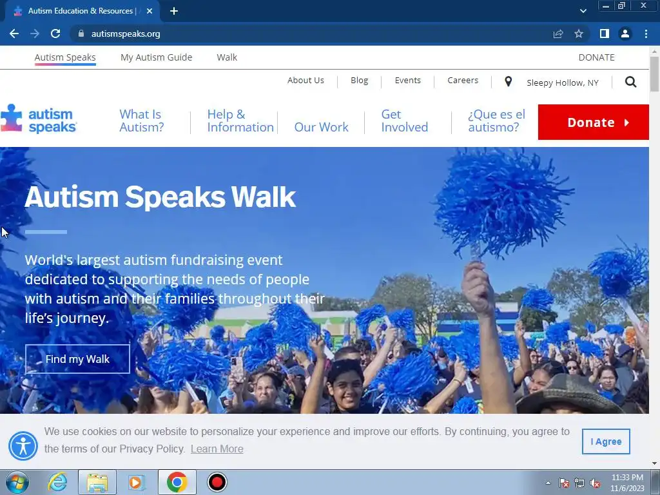Open File Explorer from the taskbar

pyautogui.click(x=97, y=482)
